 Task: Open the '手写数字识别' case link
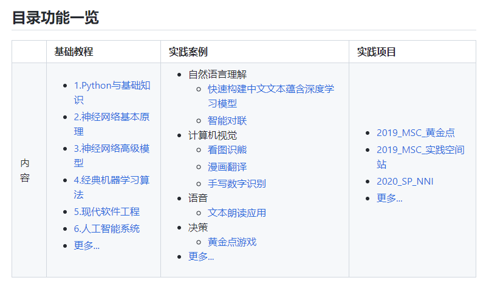[237, 184]
